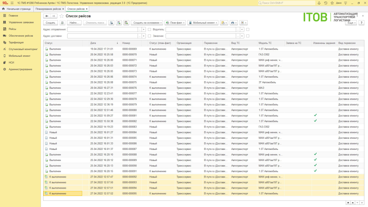Enable Адрес доставки filter checkbox
This screenshot has height=207, width=368.
(x=149, y=36)
